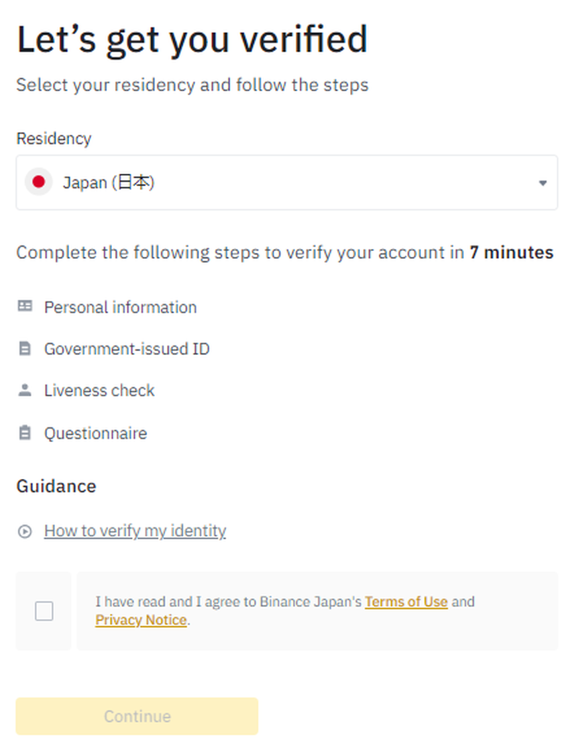570x752 pixels.
Task: Select the Government-issued ID step label
Action: (x=127, y=349)
